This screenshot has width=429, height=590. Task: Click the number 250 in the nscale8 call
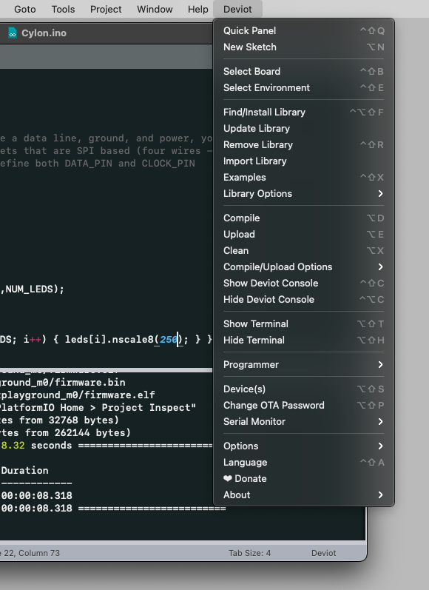(169, 339)
